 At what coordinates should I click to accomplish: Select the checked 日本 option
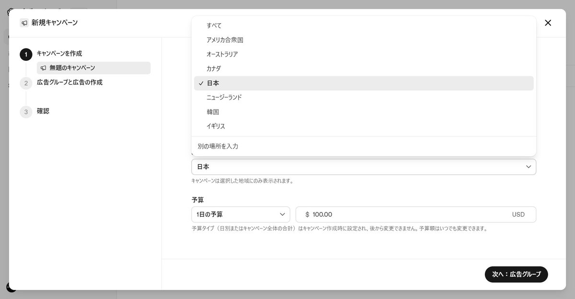coord(363,83)
